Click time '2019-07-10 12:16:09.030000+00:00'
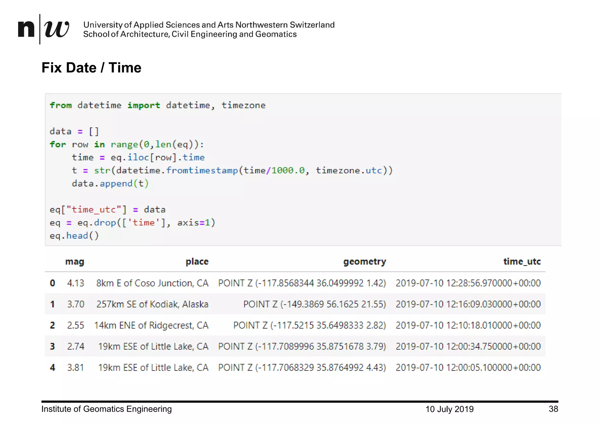600x424 pixels. point(468,304)
